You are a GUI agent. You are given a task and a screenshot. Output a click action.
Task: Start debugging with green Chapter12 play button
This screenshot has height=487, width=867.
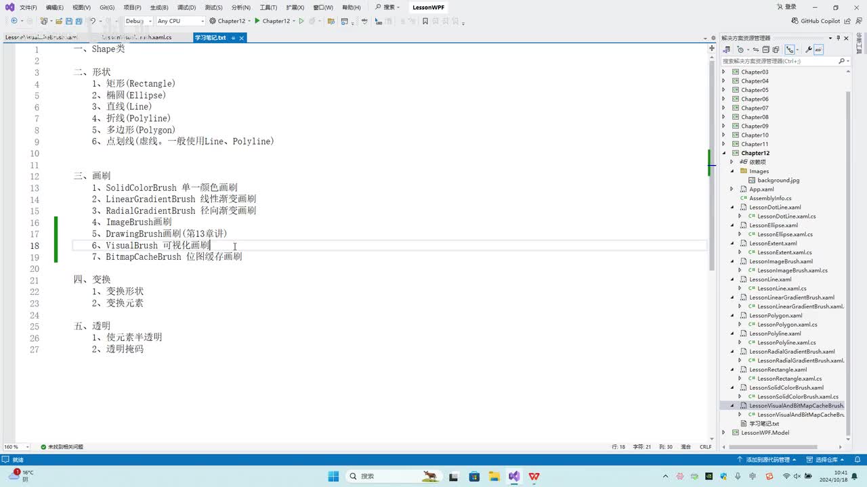click(x=276, y=21)
